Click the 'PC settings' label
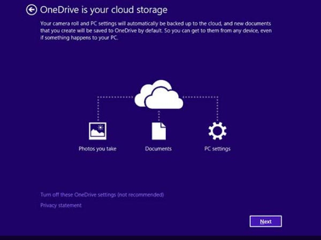The height and width of the screenshot is (240, 321). [x=217, y=149]
